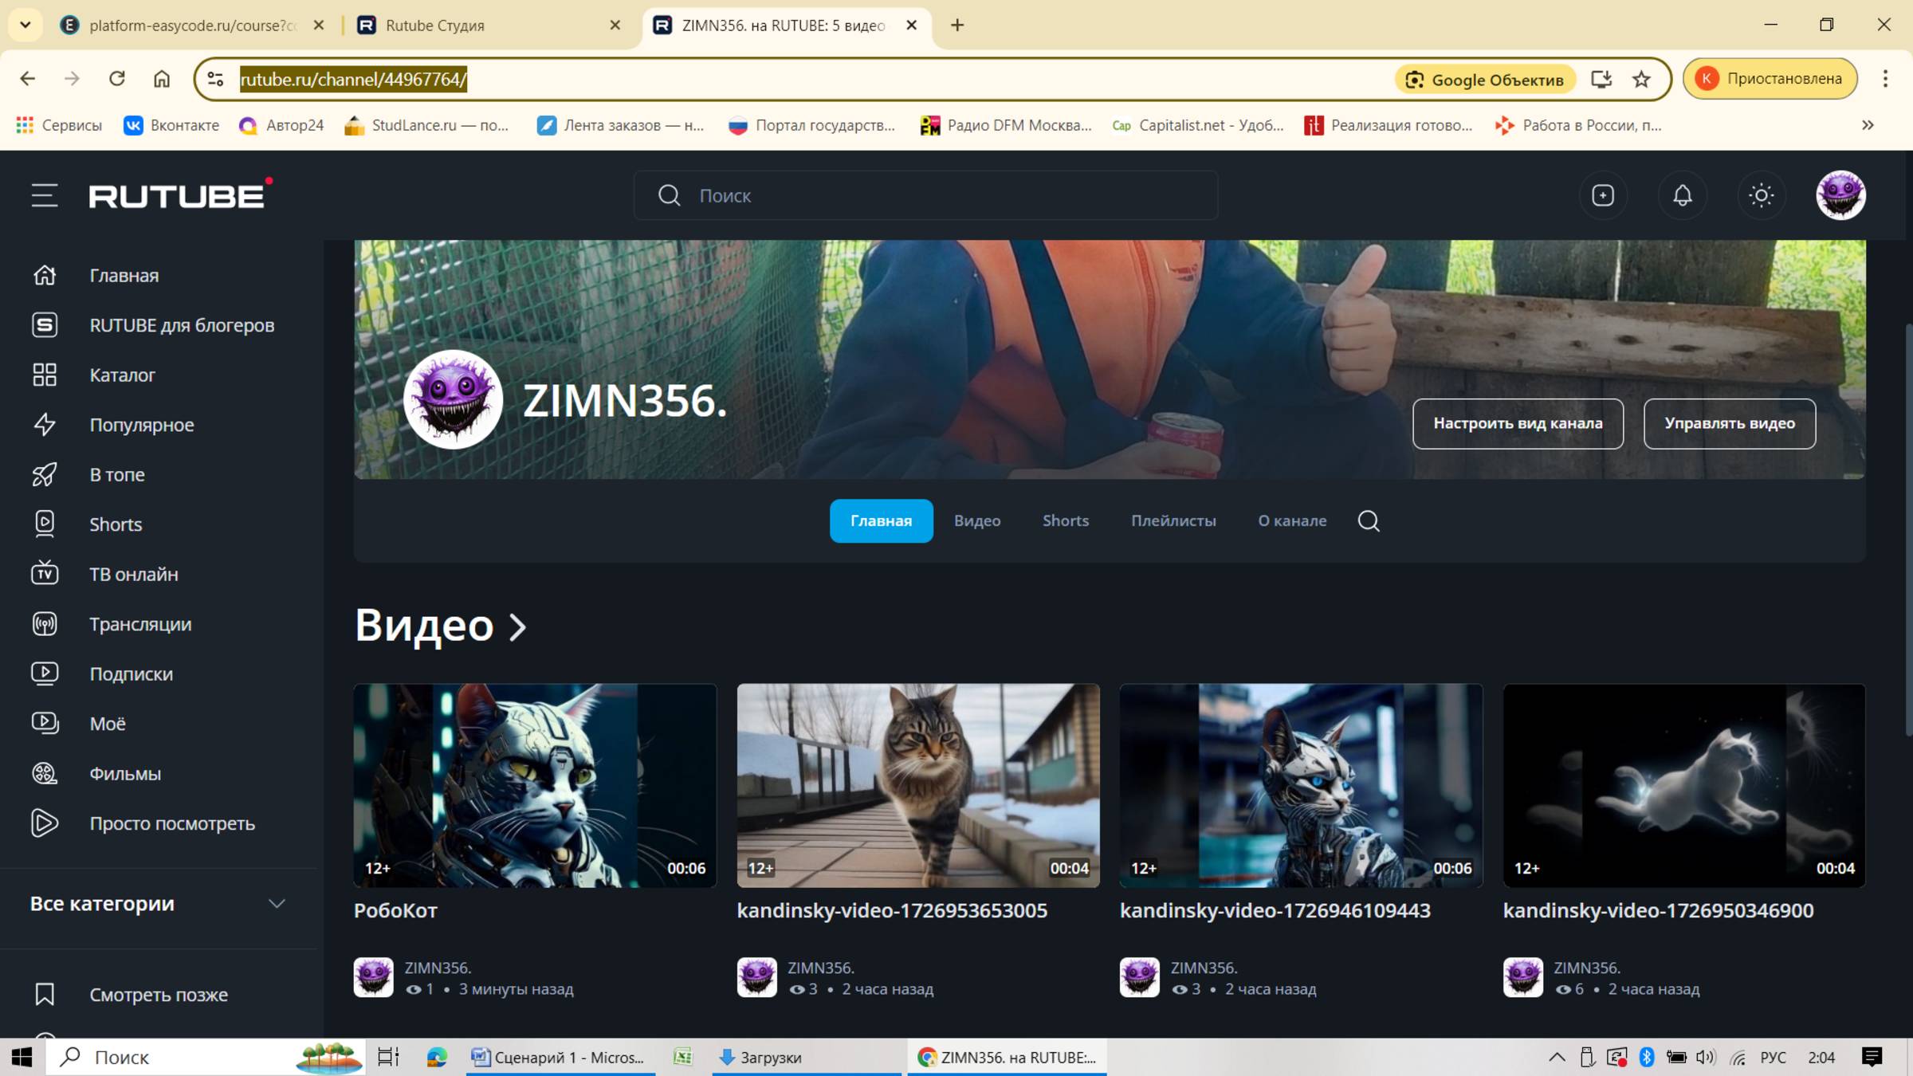Toggle the light/dark theme sun icon
Viewport: 1913px width, 1076px height.
coord(1761,195)
